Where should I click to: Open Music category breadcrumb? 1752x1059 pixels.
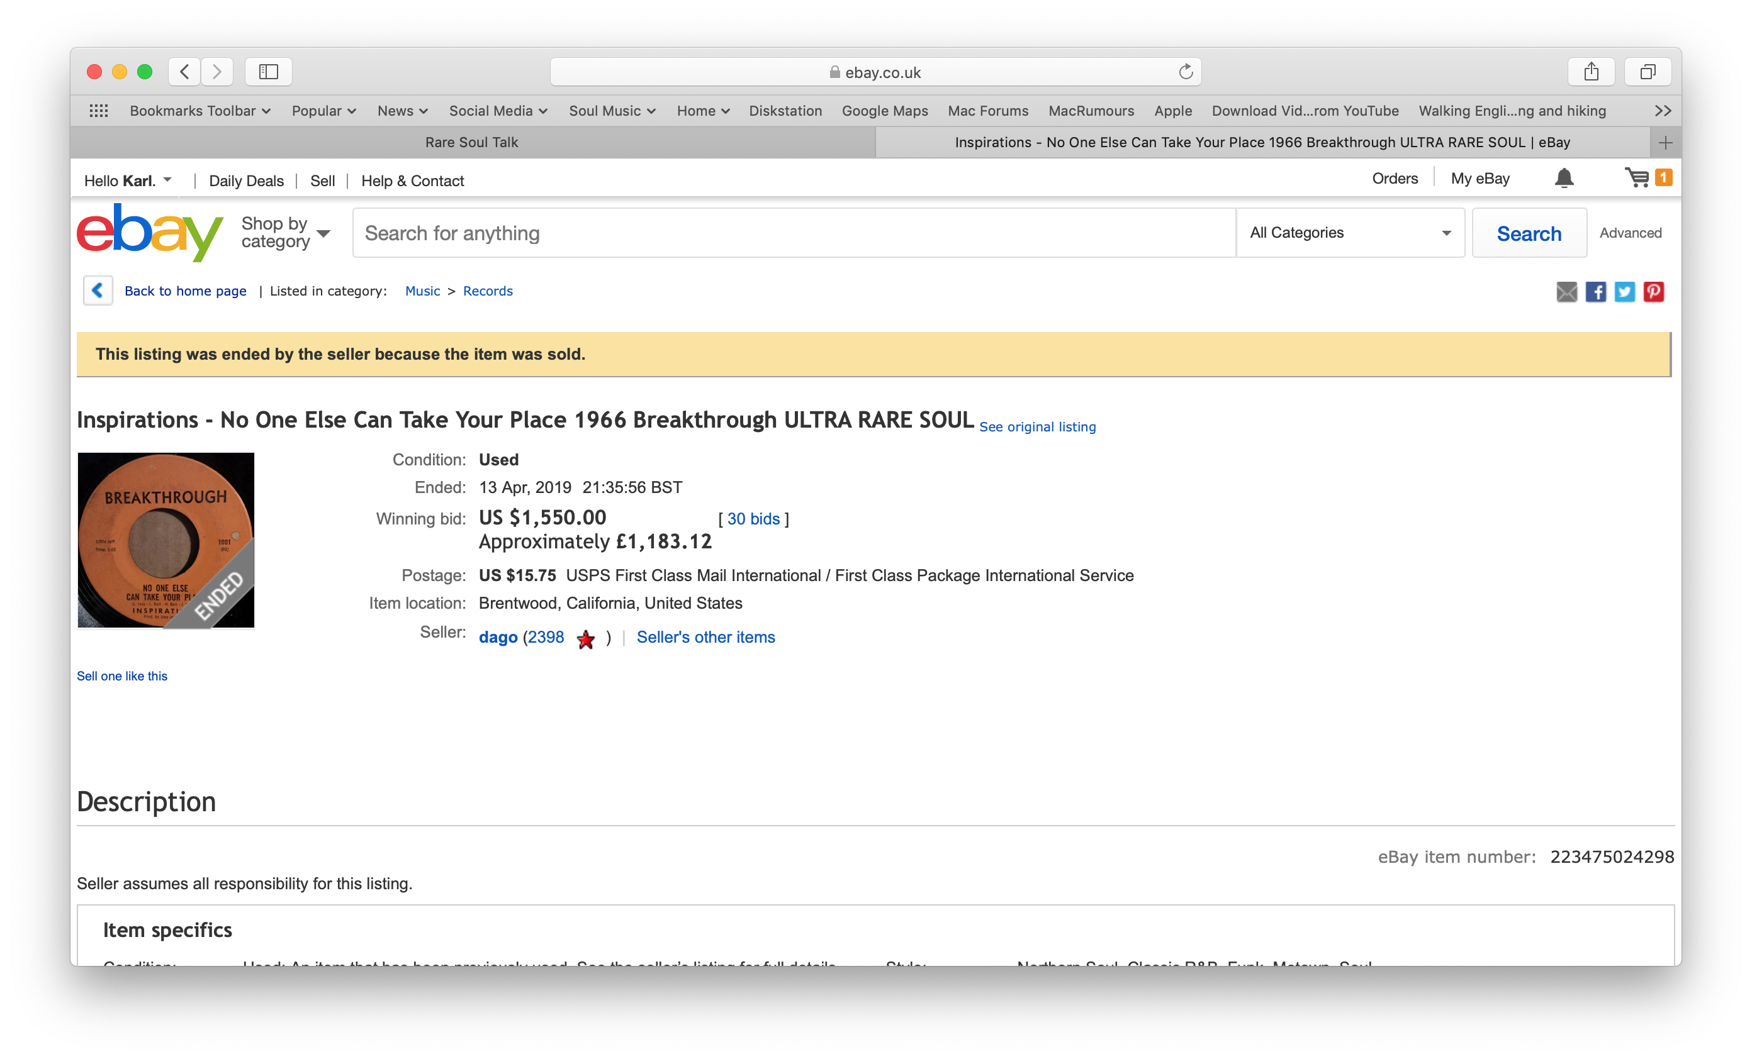pyautogui.click(x=422, y=291)
